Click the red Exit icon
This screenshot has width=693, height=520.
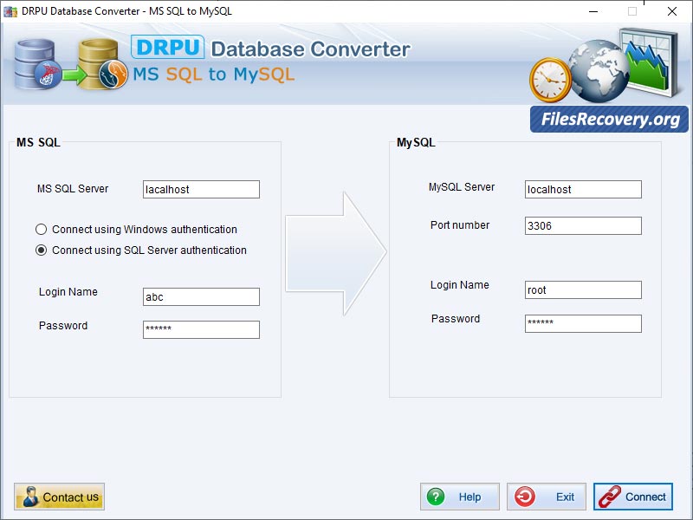527,497
